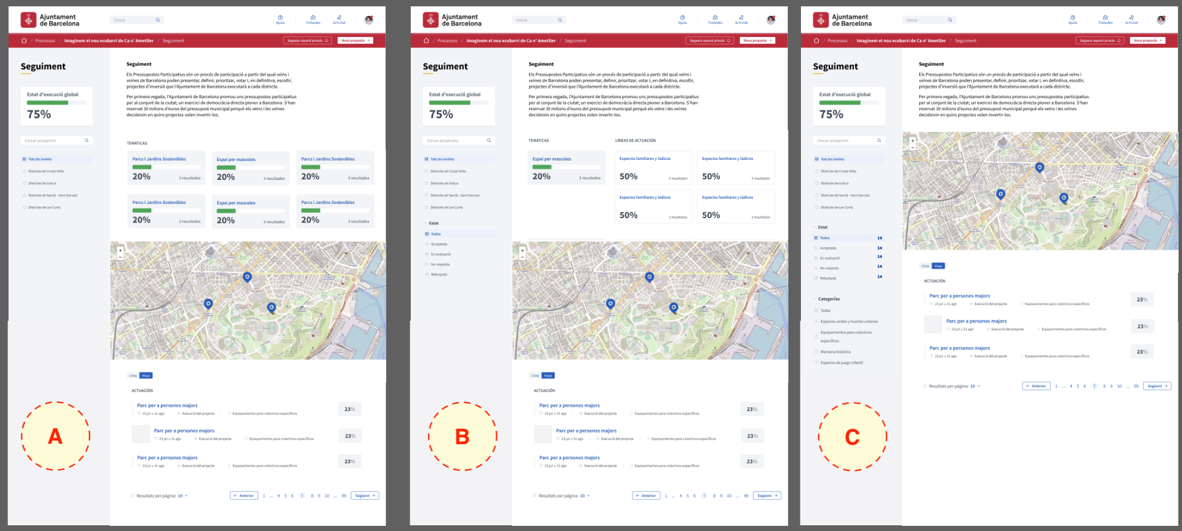This screenshot has height=531, width=1182.
Task: Click the Activitat icon in mockup C header
Action: click(x=1131, y=18)
